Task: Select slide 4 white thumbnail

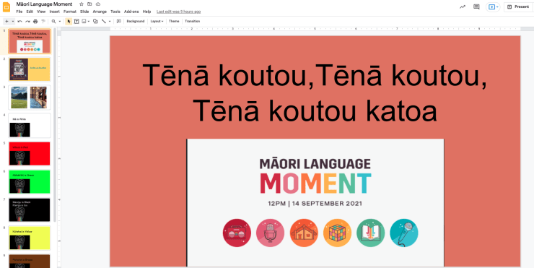Action: (x=30, y=126)
